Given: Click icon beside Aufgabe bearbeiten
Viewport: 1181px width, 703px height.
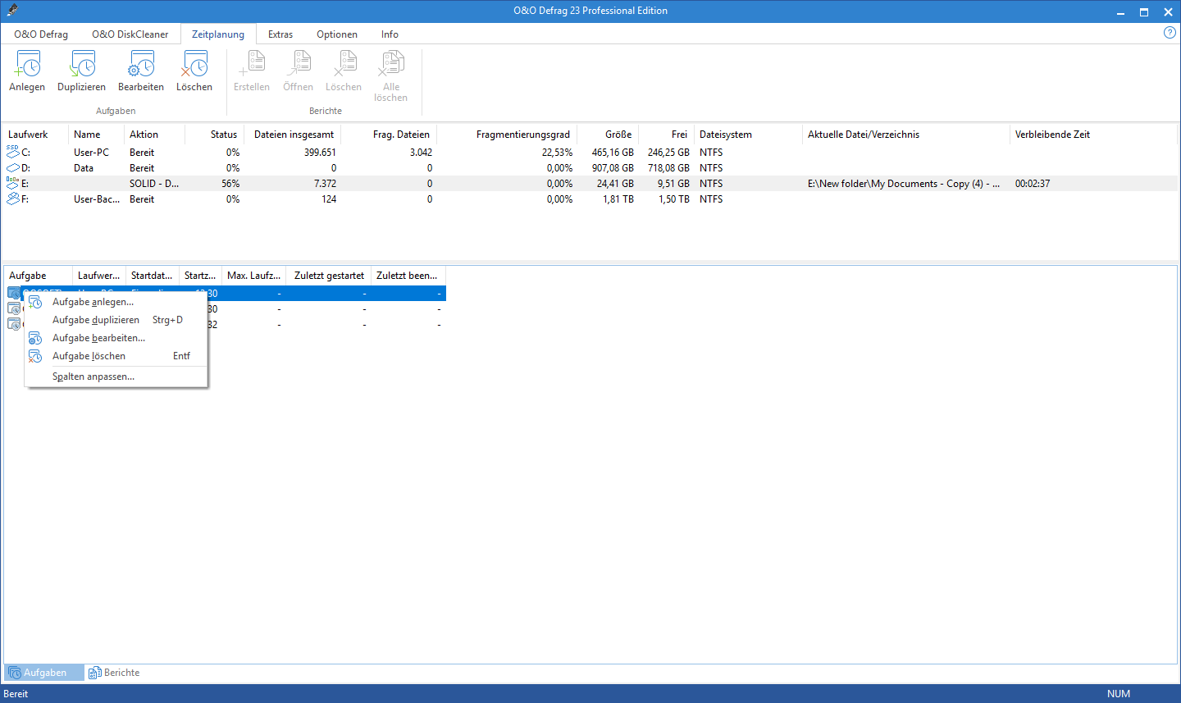Looking at the screenshot, I should 35,338.
